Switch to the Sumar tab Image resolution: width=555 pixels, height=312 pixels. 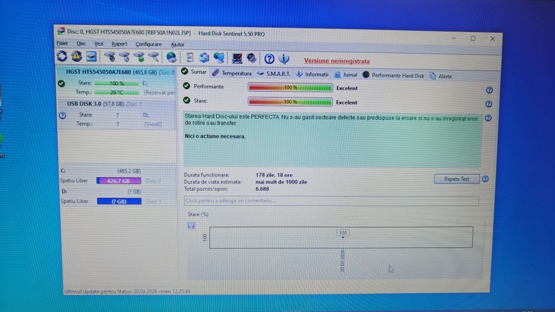point(194,71)
